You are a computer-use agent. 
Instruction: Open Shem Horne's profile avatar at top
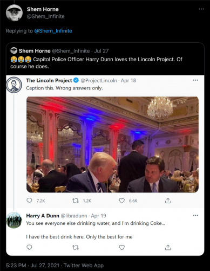(x=14, y=13)
